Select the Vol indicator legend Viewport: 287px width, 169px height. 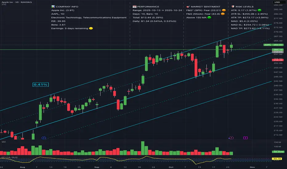click(4, 142)
